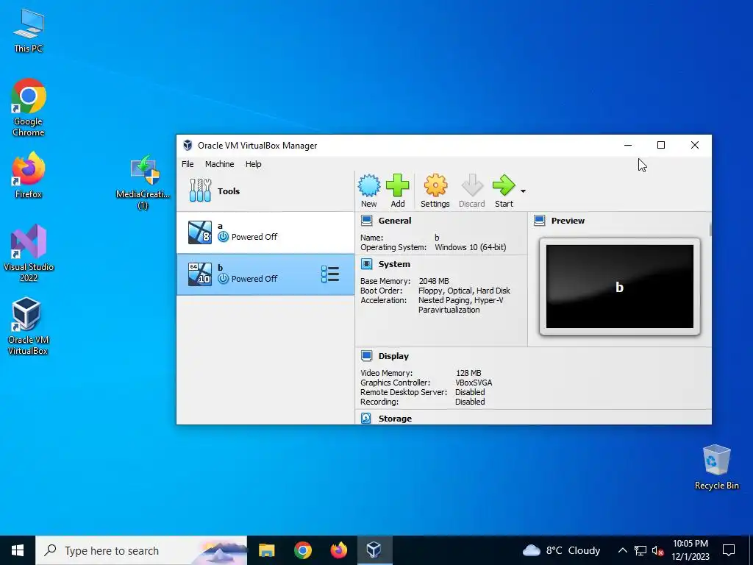Select virtual machine b in the list

pos(265,274)
